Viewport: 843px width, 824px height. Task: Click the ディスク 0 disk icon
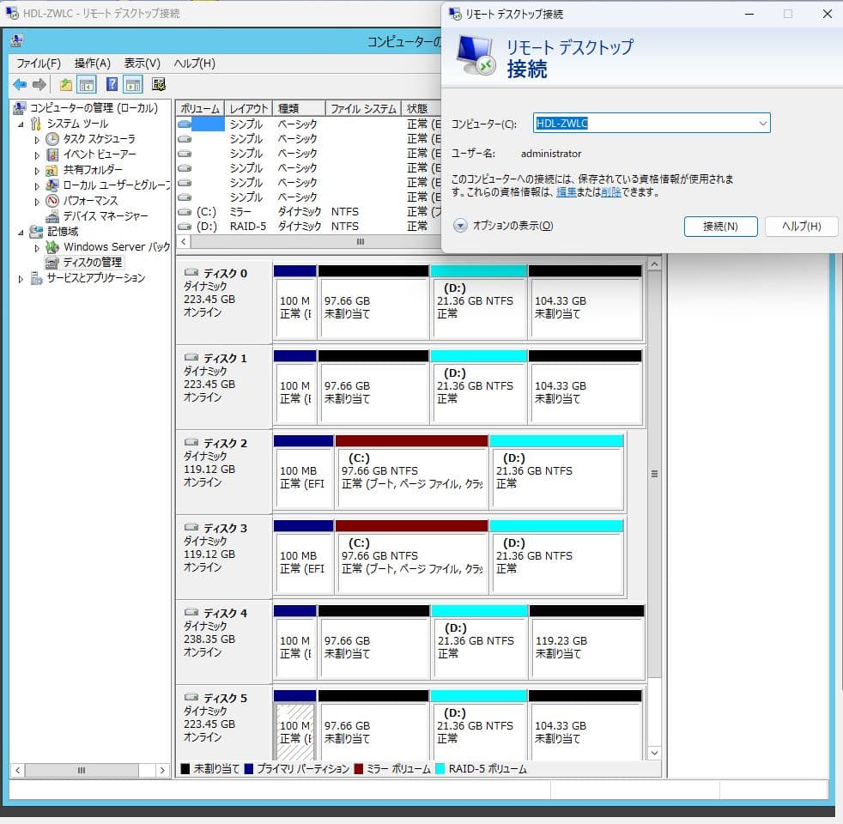pos(191,272)
